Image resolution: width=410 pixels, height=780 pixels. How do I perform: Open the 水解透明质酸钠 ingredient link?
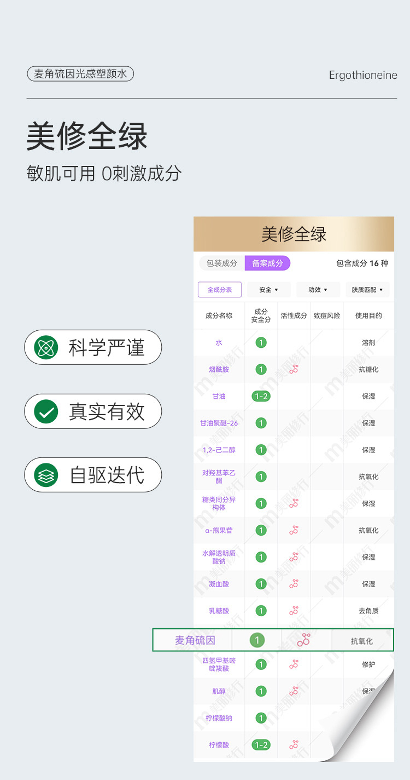[219, 557]
